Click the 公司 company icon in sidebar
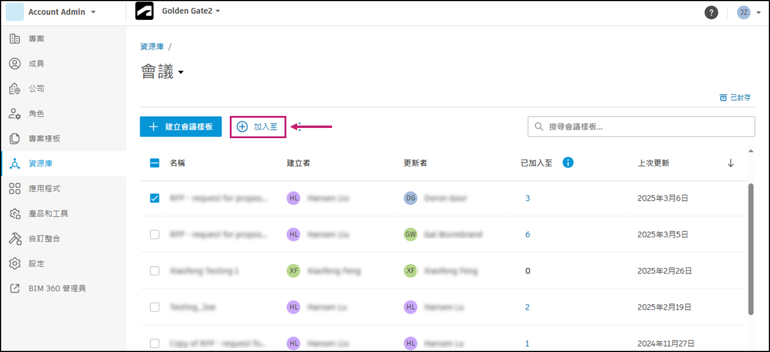Image resolution: width=770 pixels, height=352 pixels. click(x=16, y=89)
